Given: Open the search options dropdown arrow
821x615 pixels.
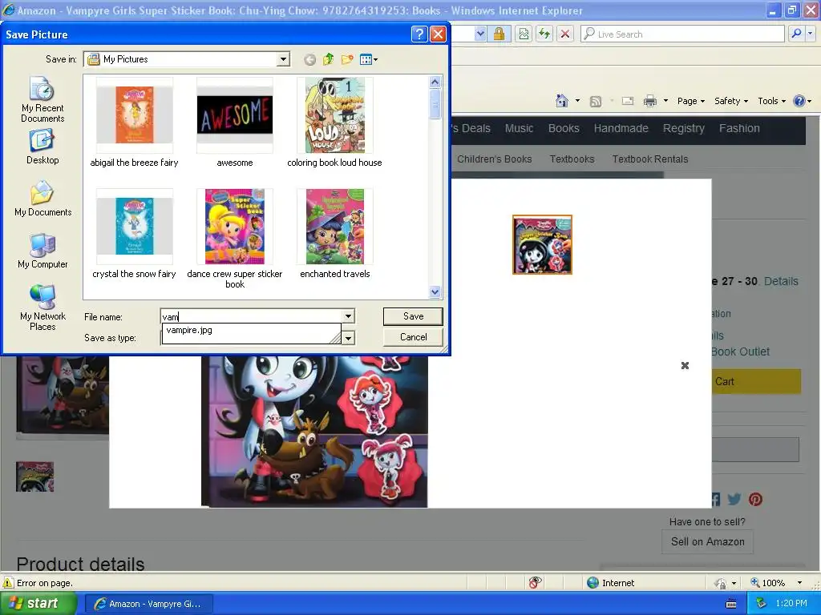Looking at the screenshot, I should pyautogui.click(x=811, y=34).
